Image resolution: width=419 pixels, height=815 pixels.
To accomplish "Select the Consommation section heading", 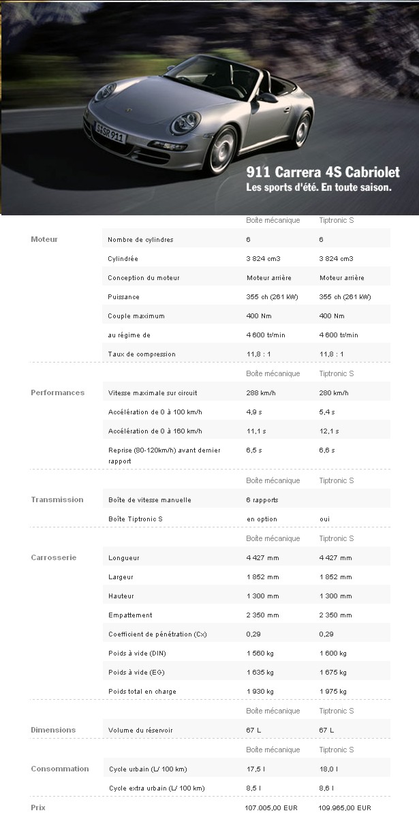I will tap(60, 769).
